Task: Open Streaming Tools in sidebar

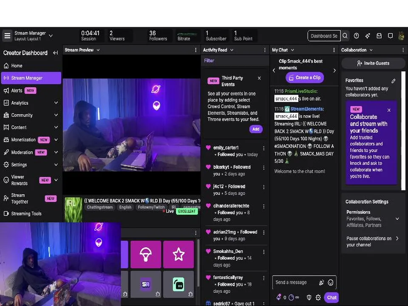Action: coord(31,214)
